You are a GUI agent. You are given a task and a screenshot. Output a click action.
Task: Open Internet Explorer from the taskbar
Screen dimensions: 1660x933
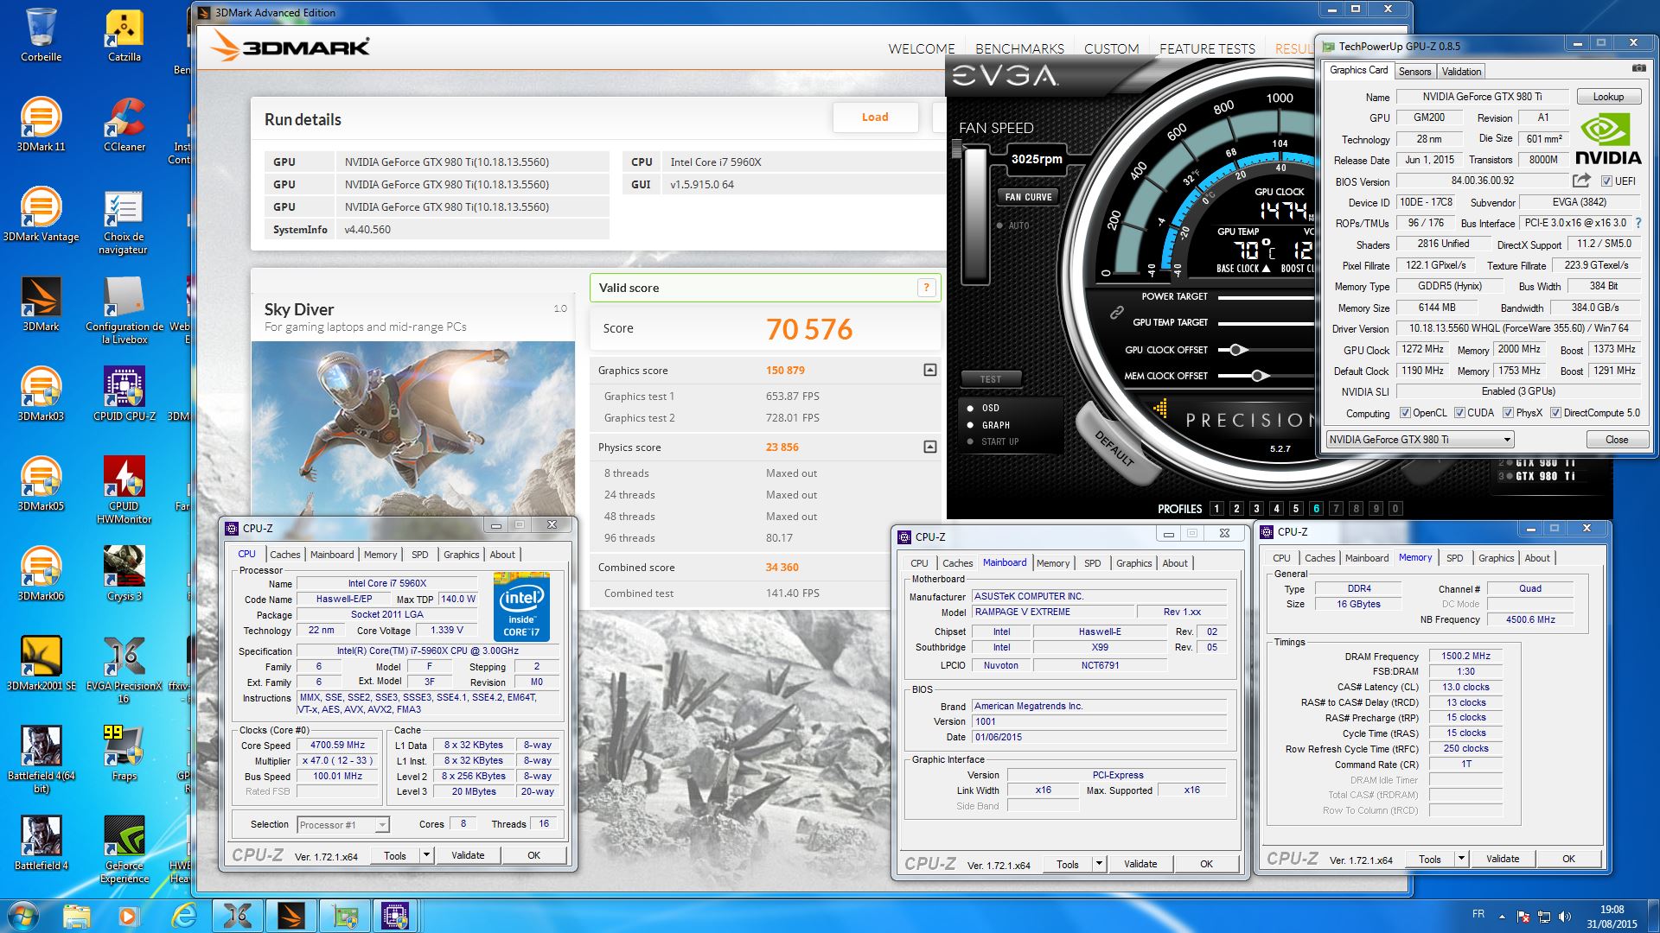(183, 915)
